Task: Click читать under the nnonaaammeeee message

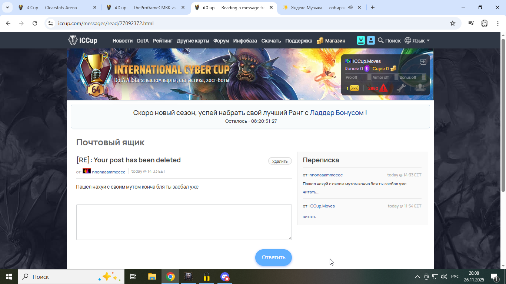Action: [x=311, y=192]
